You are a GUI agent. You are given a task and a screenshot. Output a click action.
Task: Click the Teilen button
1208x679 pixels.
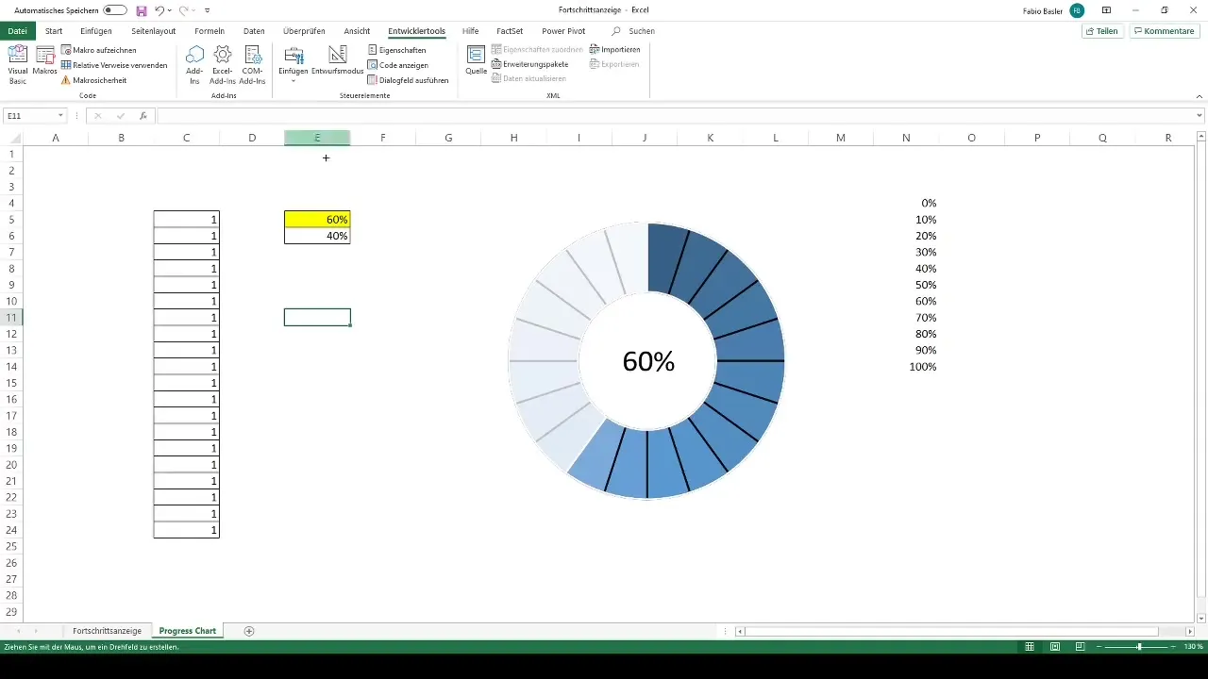[x=1102, y=31]
